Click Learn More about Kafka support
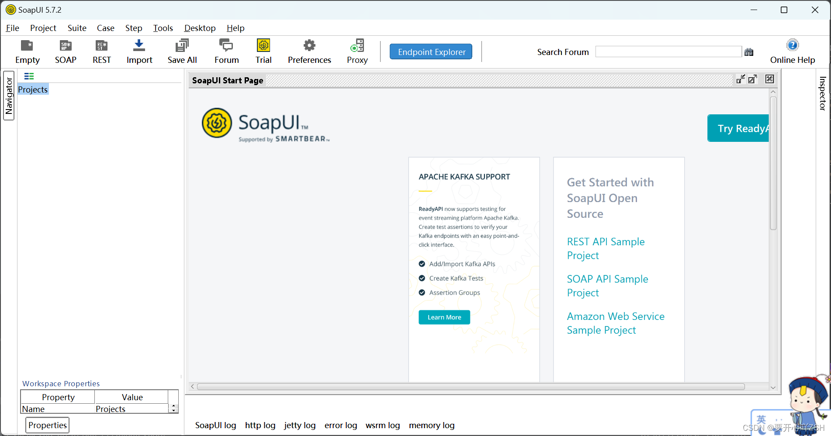 444,317
